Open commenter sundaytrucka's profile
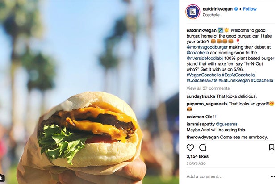The height and width of the screenshot is (184, 276). tap(201, 96)
